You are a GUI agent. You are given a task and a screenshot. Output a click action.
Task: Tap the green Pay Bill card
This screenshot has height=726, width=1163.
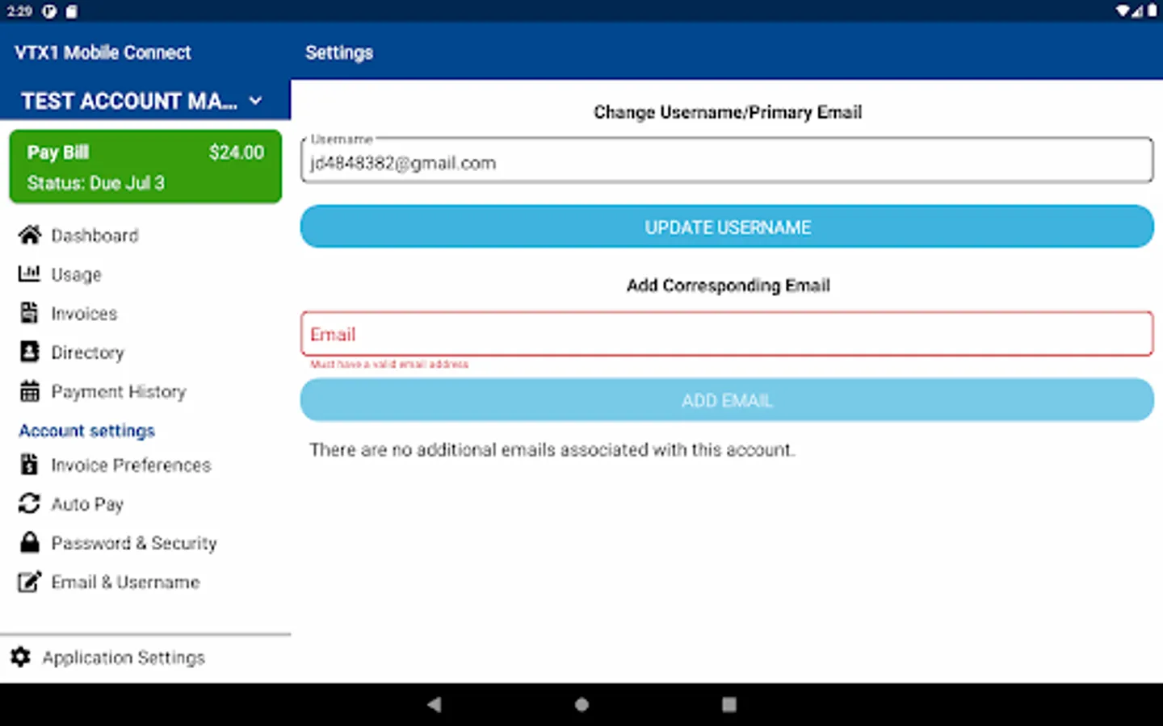tap(145, 166)
